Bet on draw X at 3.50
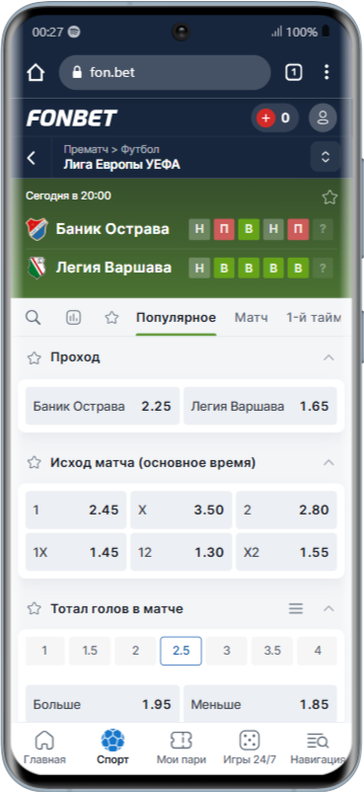The image size is (364, 792). (182, 511)
